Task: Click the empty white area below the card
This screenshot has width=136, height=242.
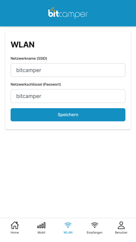Action: tap(68, 173)
